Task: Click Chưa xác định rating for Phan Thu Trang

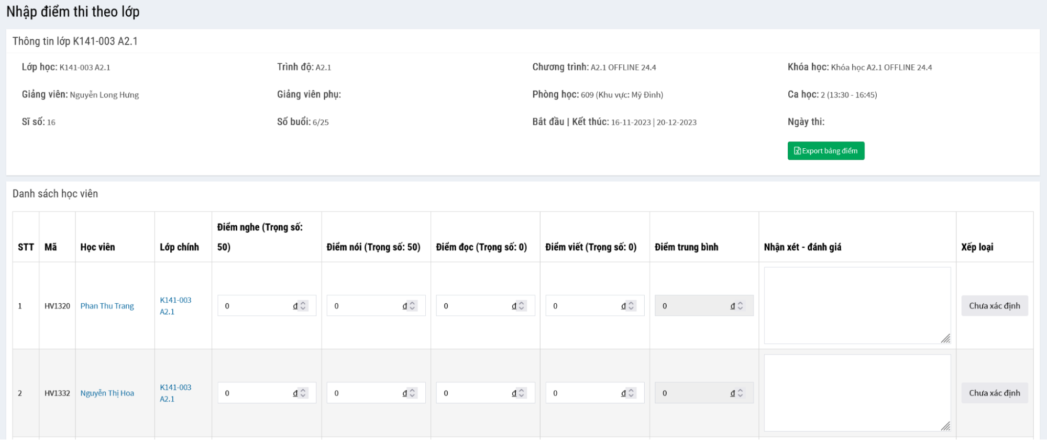Action: click(994, 306)
